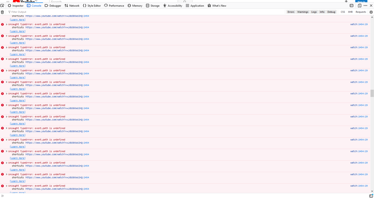Screen dimensions: 374x202
Task: Switch to multi-line editor mode icon
Action: pos(371,196)
